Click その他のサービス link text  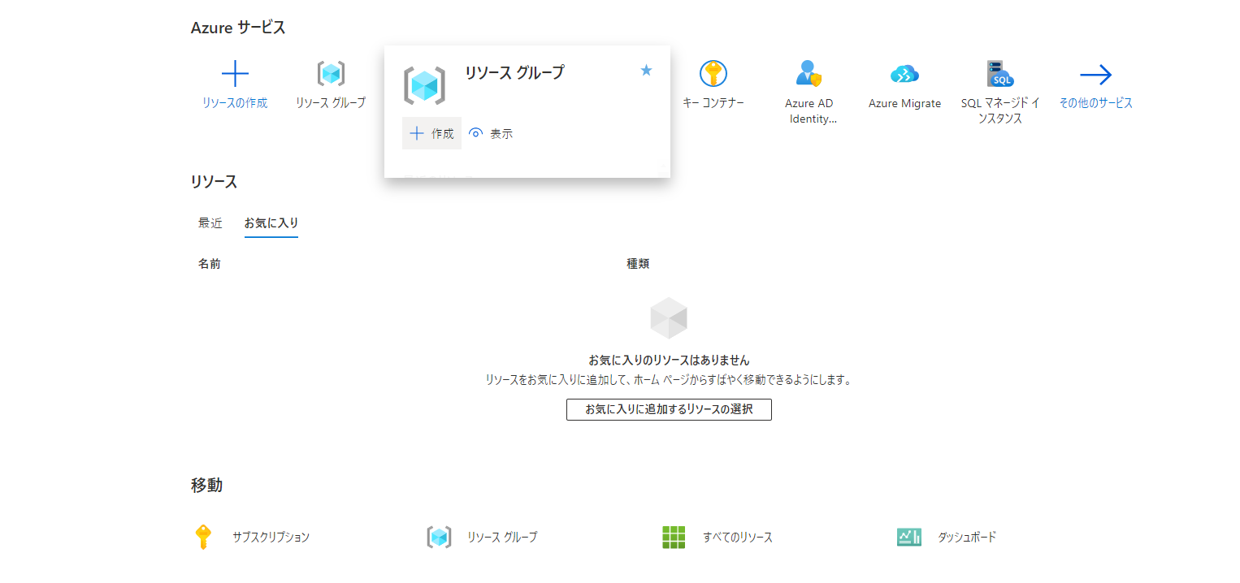pyautogui.click(x=1095, y=103)
